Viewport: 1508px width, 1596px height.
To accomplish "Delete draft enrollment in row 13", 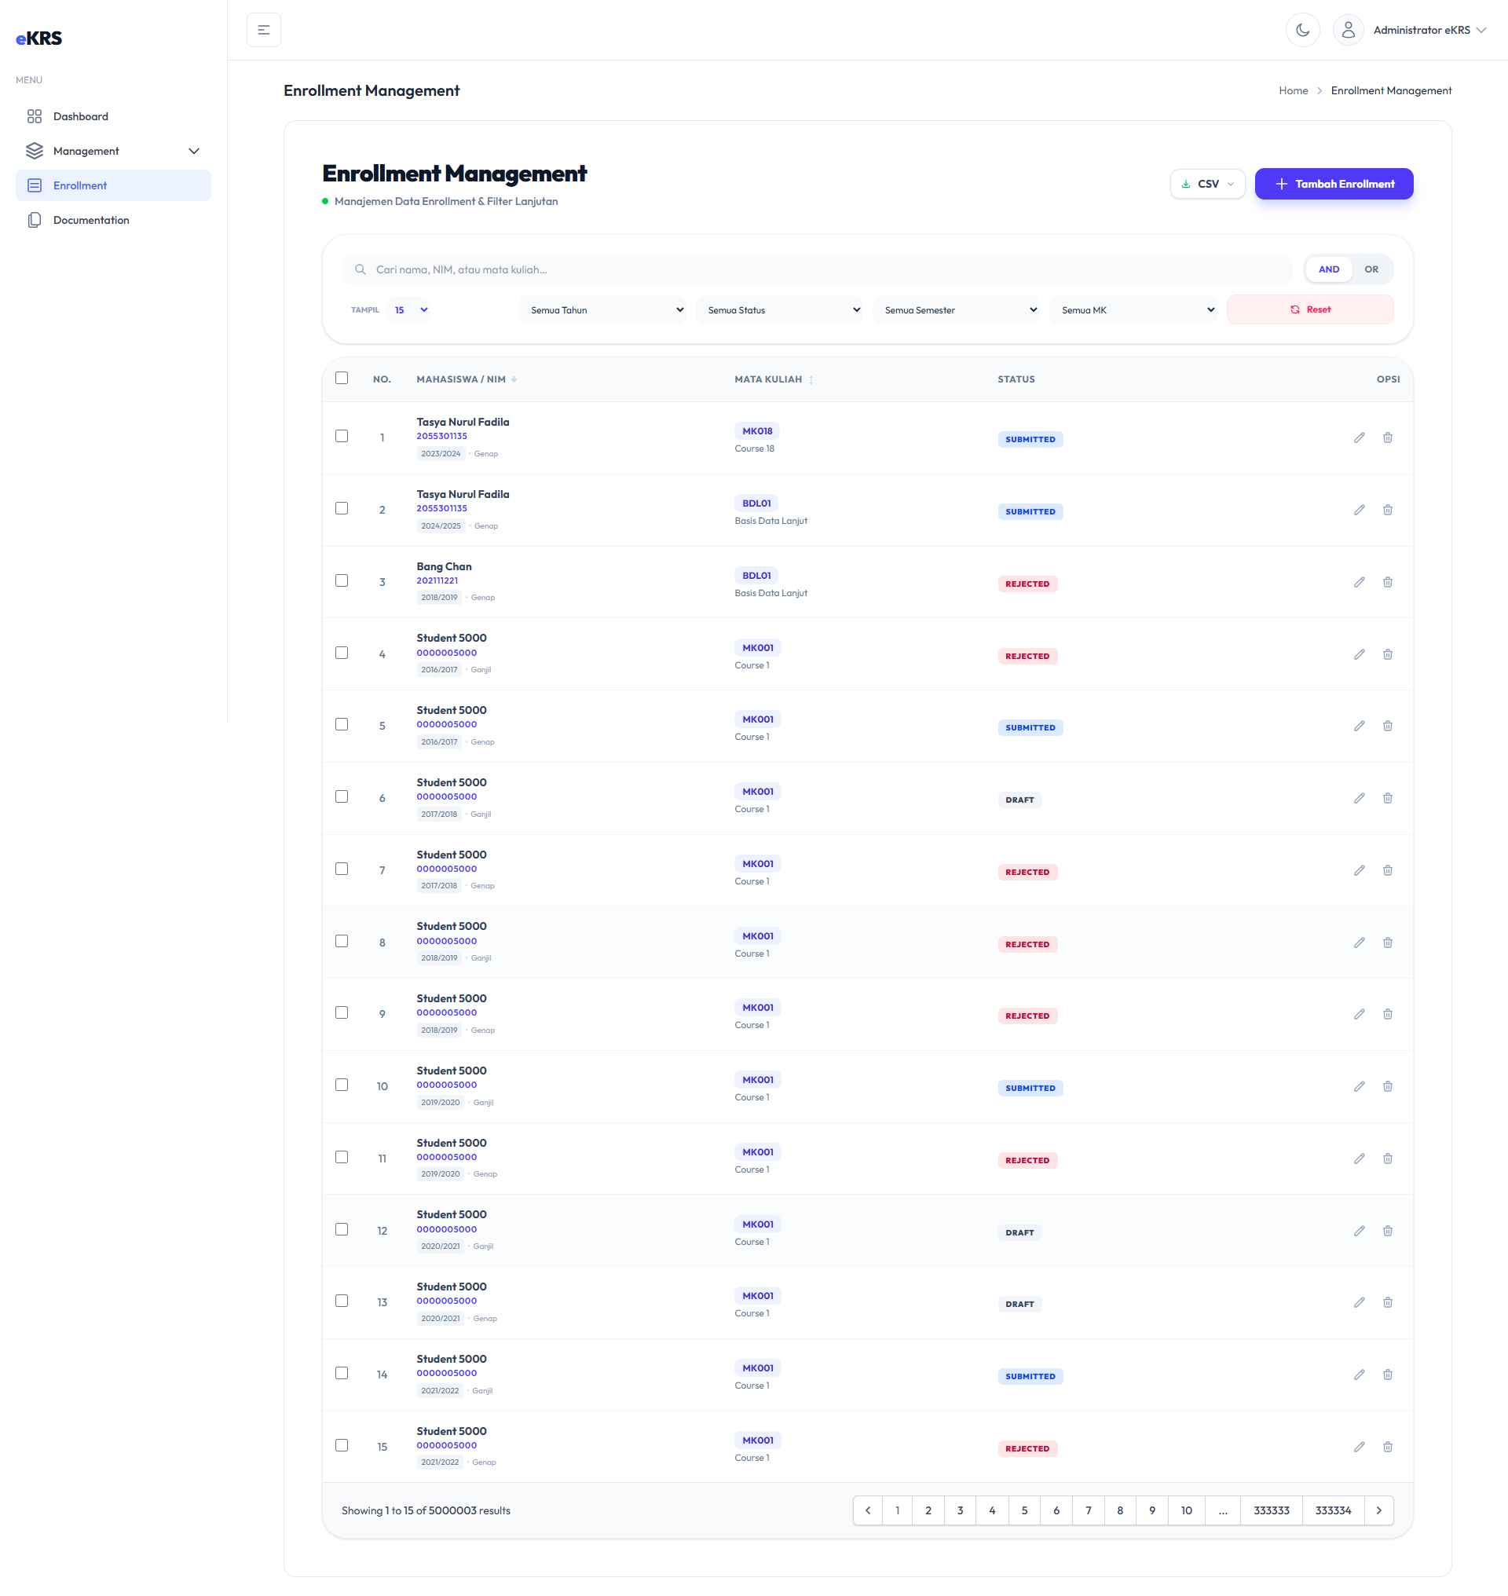I will [1386, 1302].
